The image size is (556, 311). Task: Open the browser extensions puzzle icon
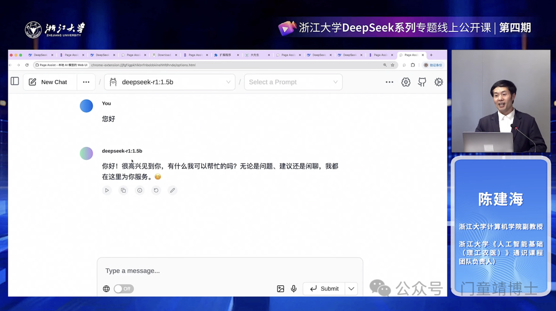413,65
